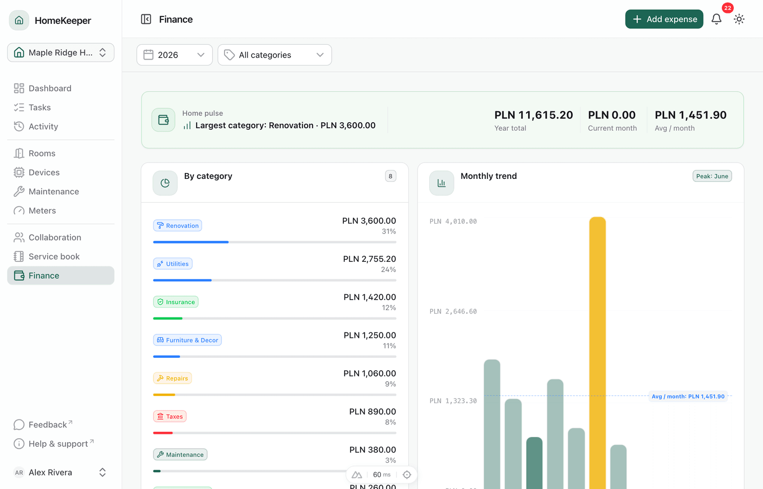Screen dimensions: 763x489
Task: Click the Taxes red progress bar
Action: click(163, 433)
